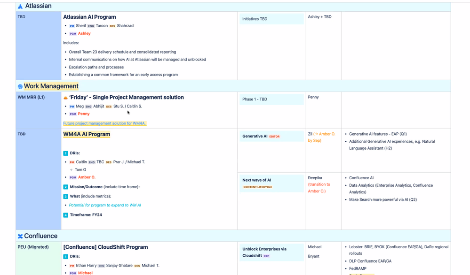Open 'Future project management solution for WM4A' link
The width and height of the screenshot is (470, 275).
click(x=104, y=123)
